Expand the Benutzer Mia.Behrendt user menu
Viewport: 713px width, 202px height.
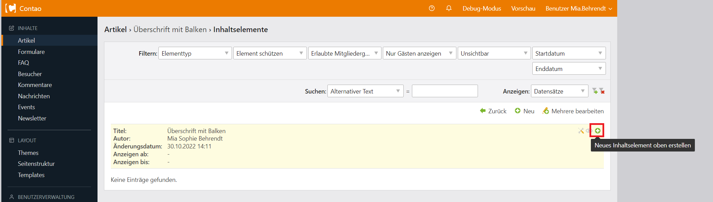tap(579, 8)
